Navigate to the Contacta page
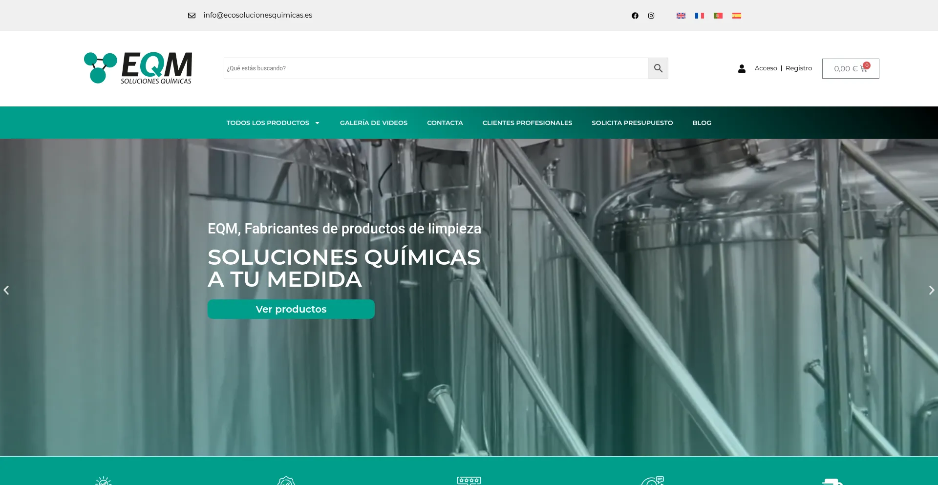The height and width of the screenshot is (485, 938). pos(445,123)
